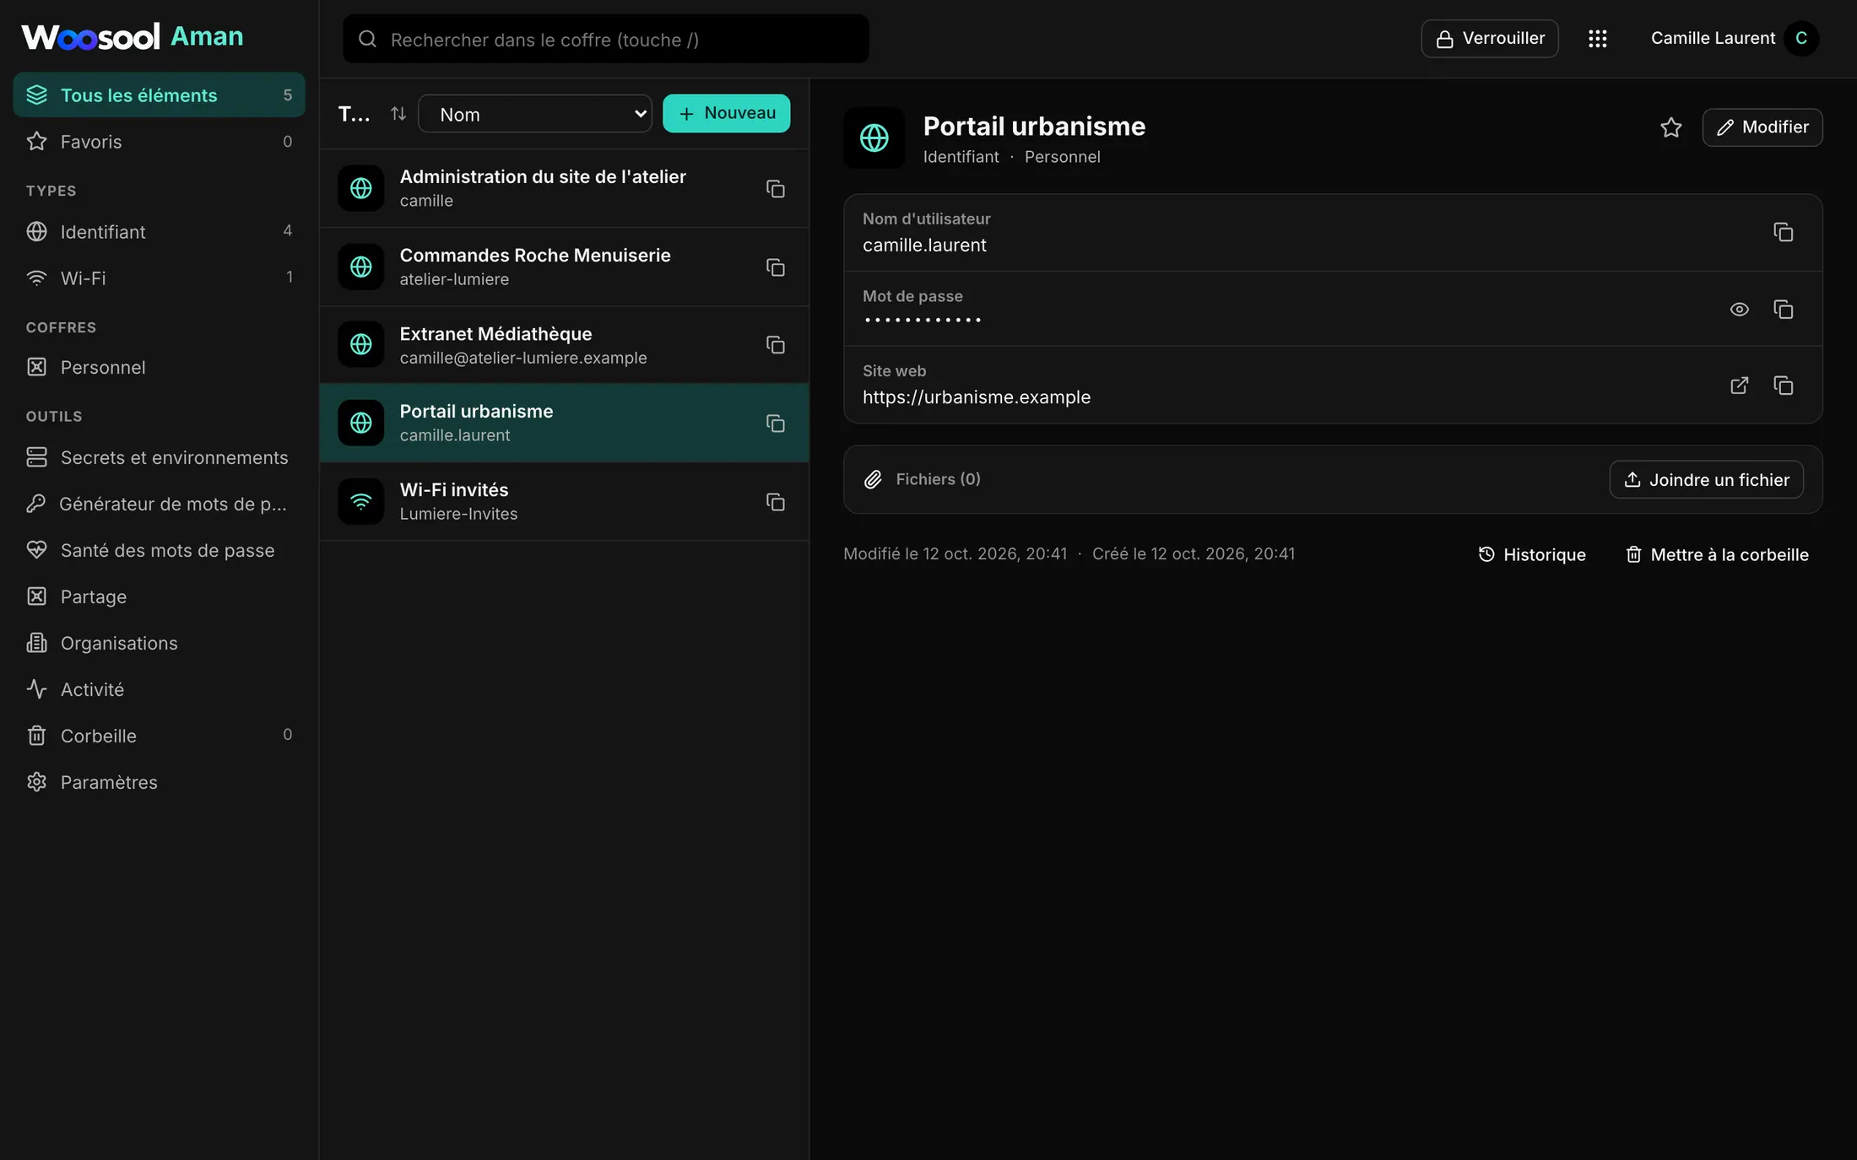The image size is (1857, 1160).
Task: Open the apps grid menu
Action: (1597, 39)
